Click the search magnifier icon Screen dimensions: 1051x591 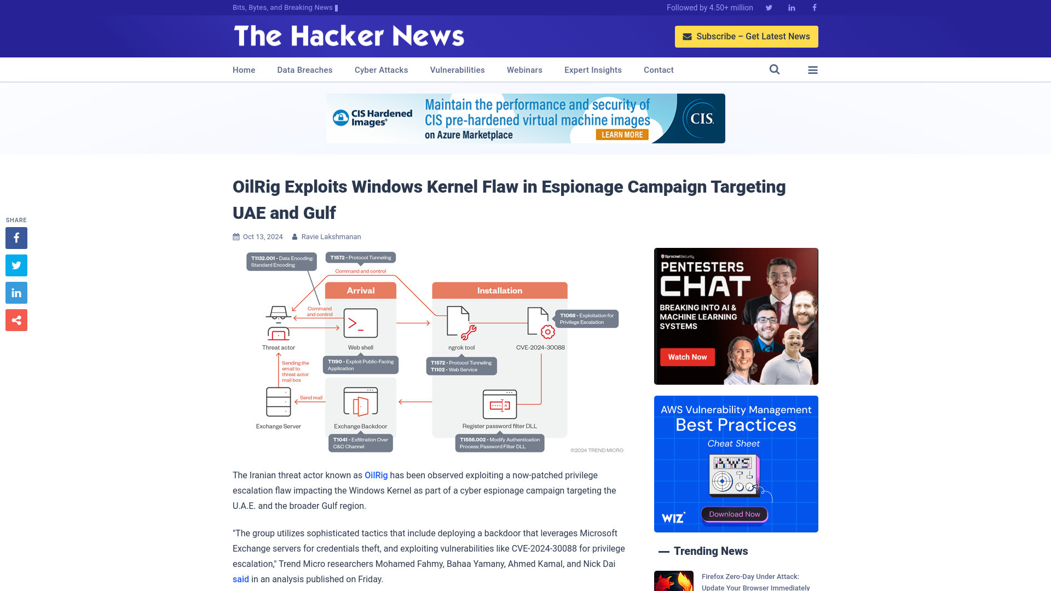click(x=775, y=69)
